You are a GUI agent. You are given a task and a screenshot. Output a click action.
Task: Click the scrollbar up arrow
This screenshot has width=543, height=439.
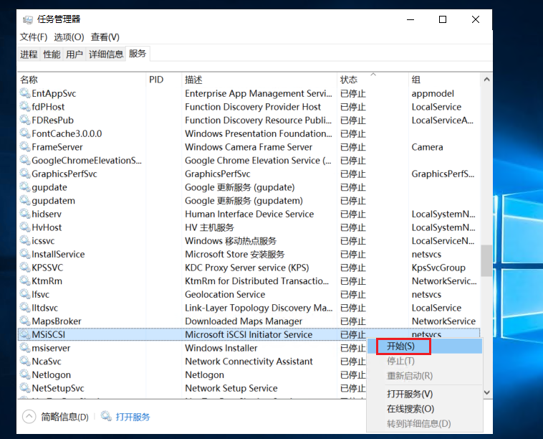click(486, 80)
